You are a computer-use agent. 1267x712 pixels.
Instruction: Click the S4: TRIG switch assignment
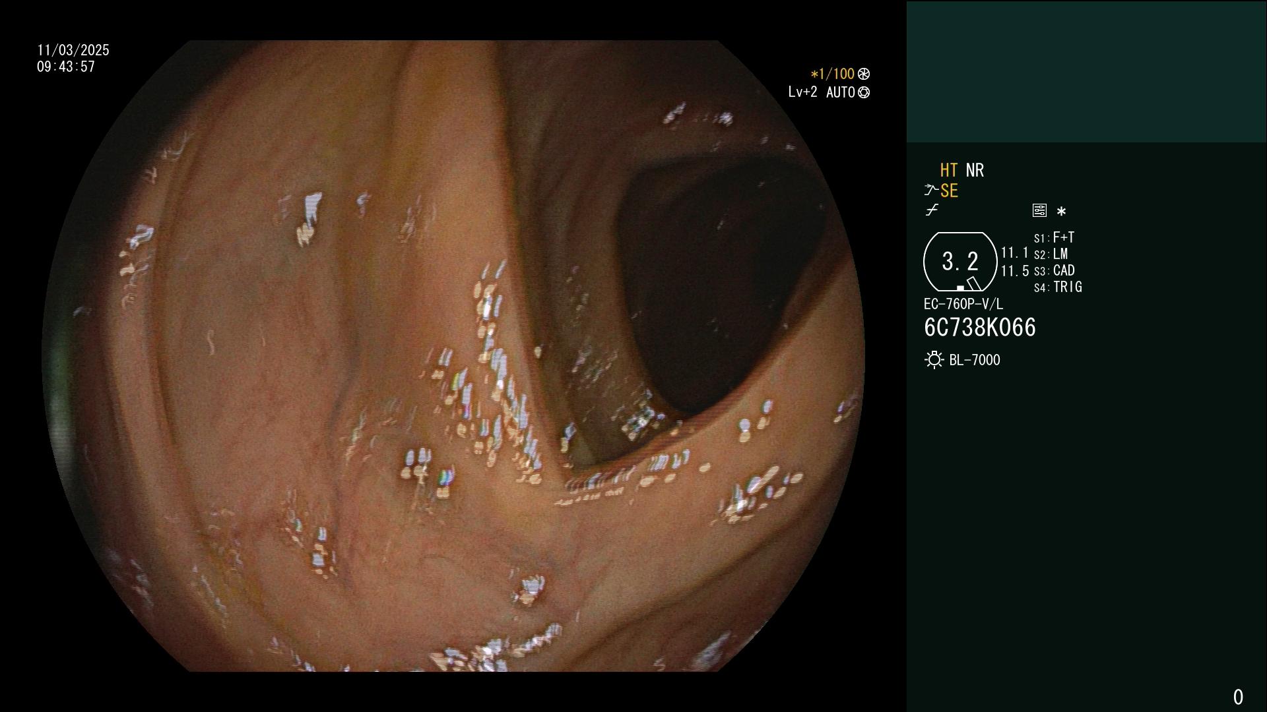pos(1058,287)
